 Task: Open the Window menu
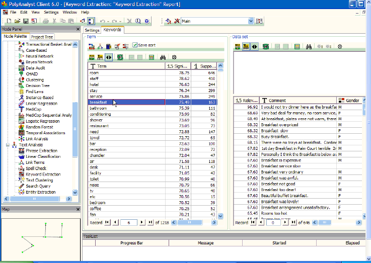click(69, 12)
